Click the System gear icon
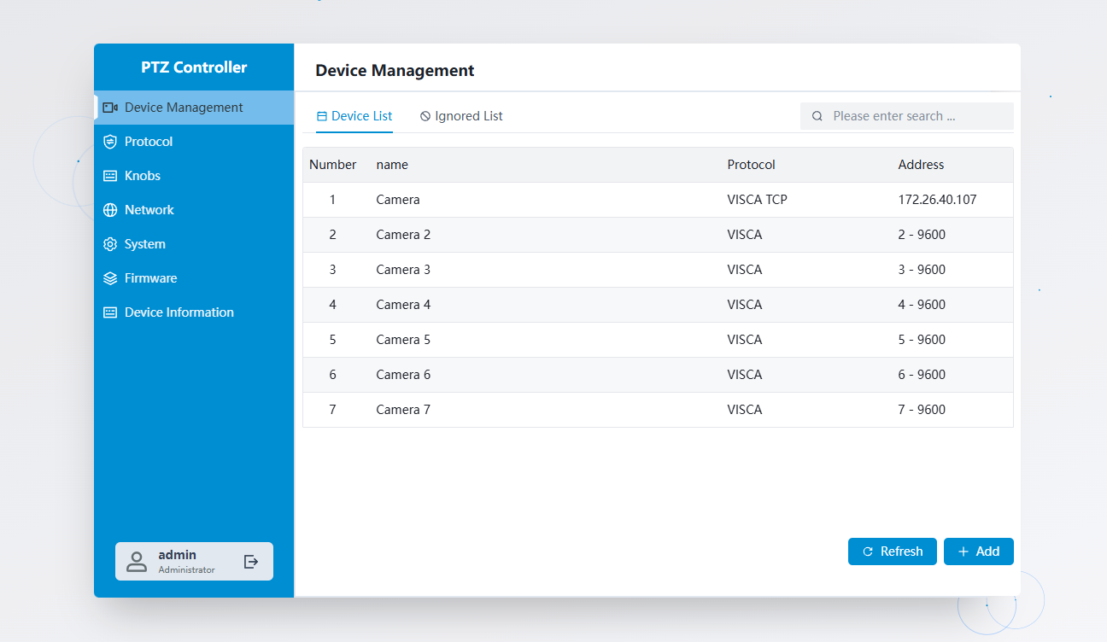 click(x=110, y=244)
